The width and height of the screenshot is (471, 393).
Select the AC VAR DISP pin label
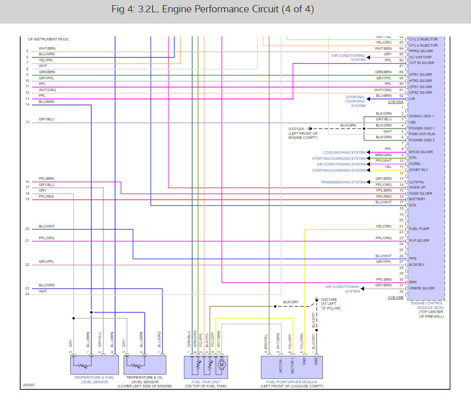(420, 57)
